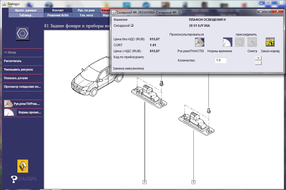The image size is (286, 190).
Task: Click the Количество quantity input field
Action: pos(221,60)
